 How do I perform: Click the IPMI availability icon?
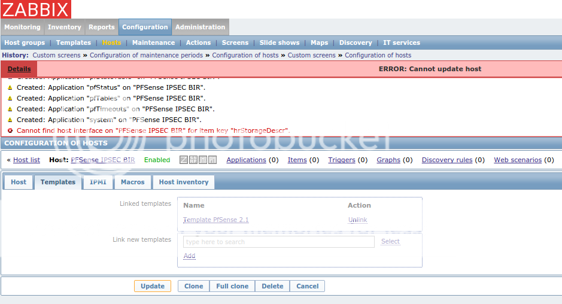click(212, 160)
